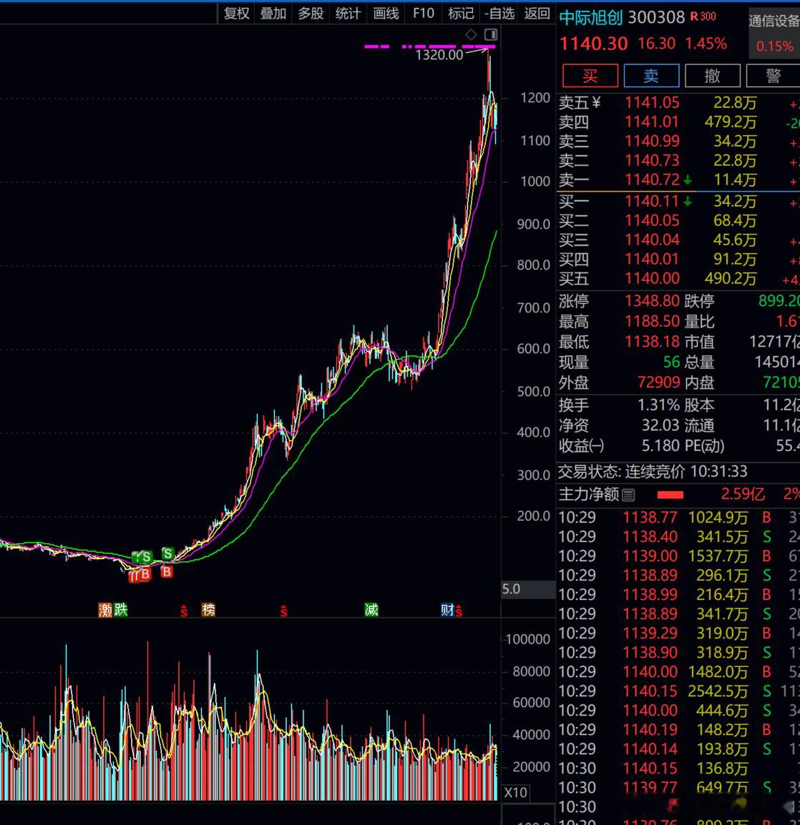Screen dimensions: 800x825
Task: Click the R300 margin badge
Action: [x=703, y=16]
